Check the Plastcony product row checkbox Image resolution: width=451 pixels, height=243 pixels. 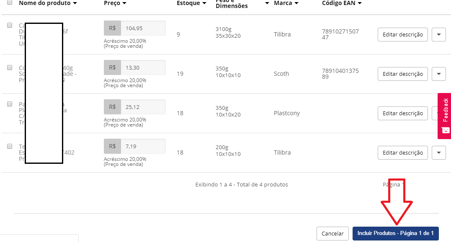(10, 104)
